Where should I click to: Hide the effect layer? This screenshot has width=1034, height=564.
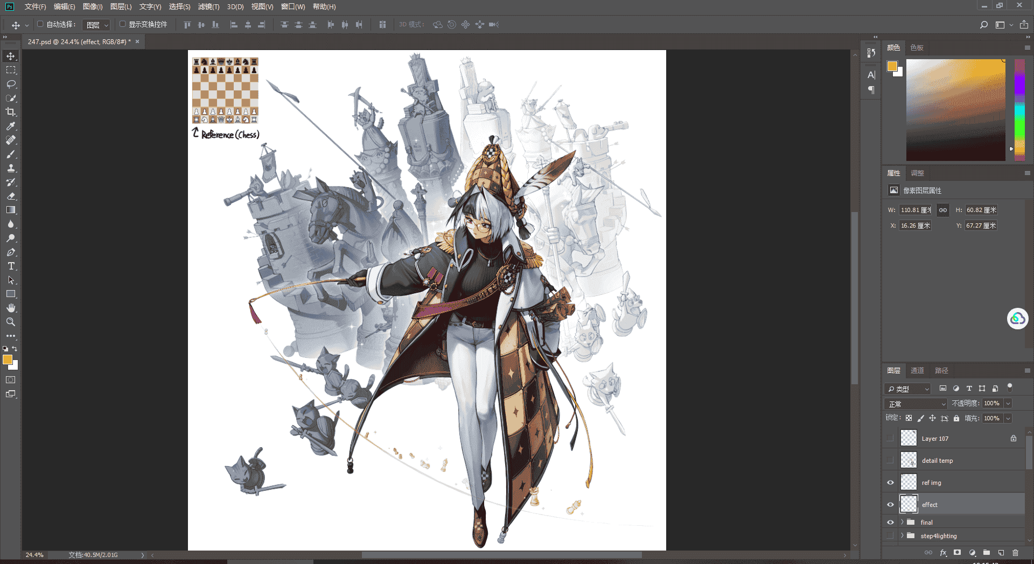890,505
